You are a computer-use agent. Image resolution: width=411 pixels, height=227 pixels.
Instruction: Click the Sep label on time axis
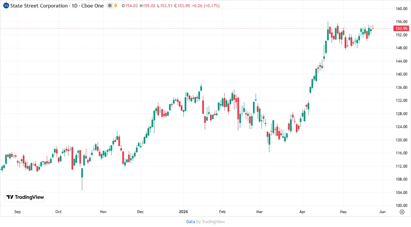(x=17, y=212)
